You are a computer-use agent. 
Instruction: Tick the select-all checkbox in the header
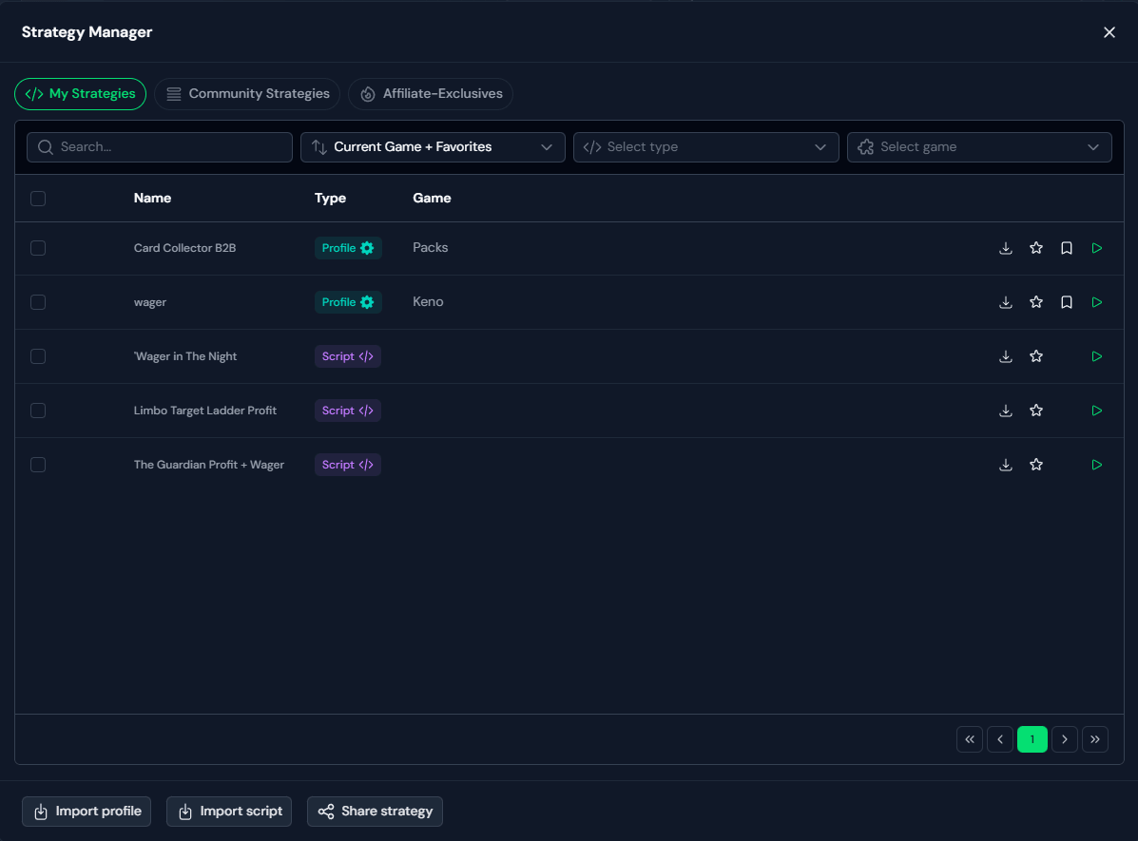pos(38,198)
